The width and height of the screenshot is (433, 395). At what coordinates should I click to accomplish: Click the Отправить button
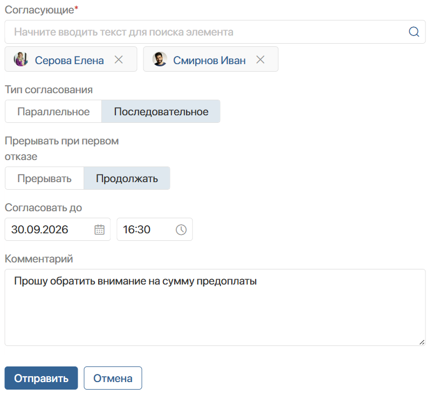[41, 378]
